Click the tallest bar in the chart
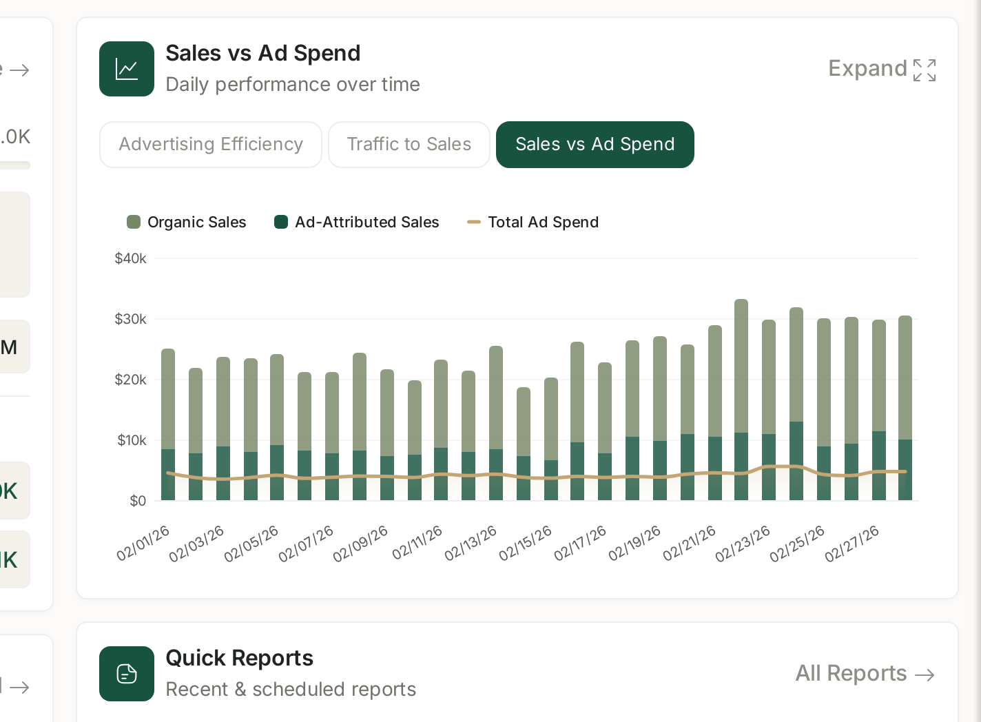Screen dimensions: 981x722 coord(741,400)
